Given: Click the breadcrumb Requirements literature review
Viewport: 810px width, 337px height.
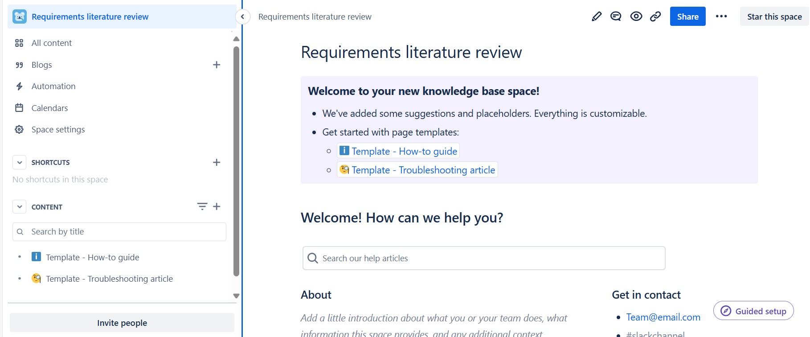Looking at the screenshot, I should click(x=315, y=16).
